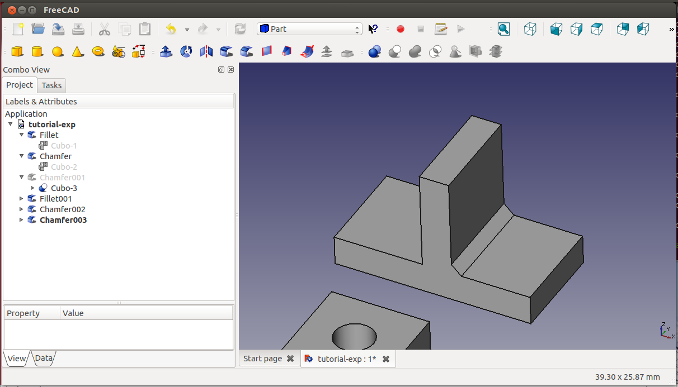Select Chamfer003 in the model tree
This screenshot has height=387, width=678.
[x=63, y=220]
